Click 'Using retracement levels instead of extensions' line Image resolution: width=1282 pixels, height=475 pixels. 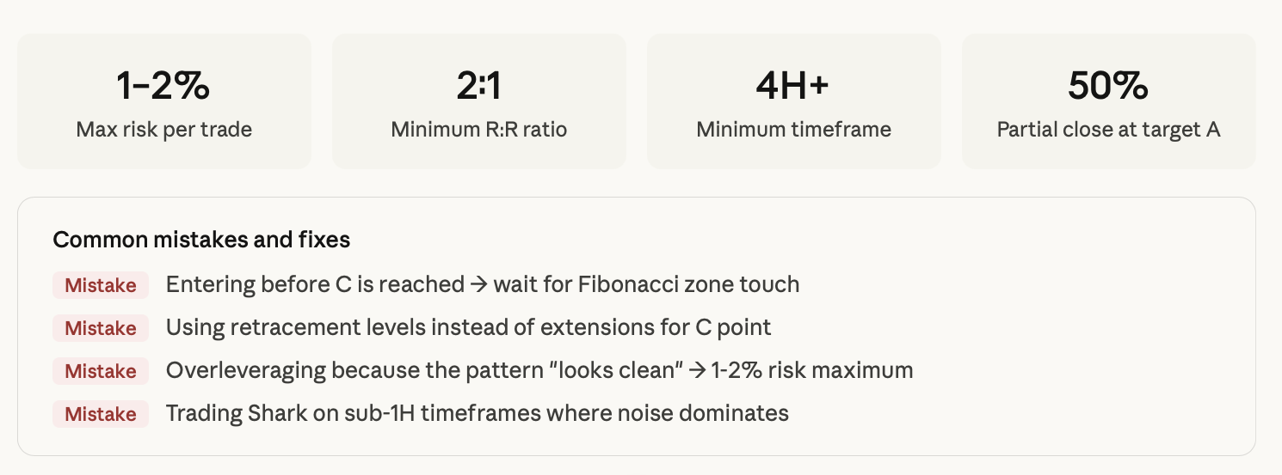click(x=468, y=327)
